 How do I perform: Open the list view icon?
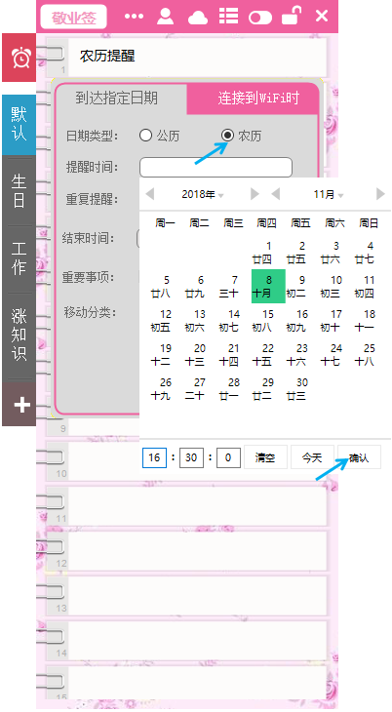[228, 16]
